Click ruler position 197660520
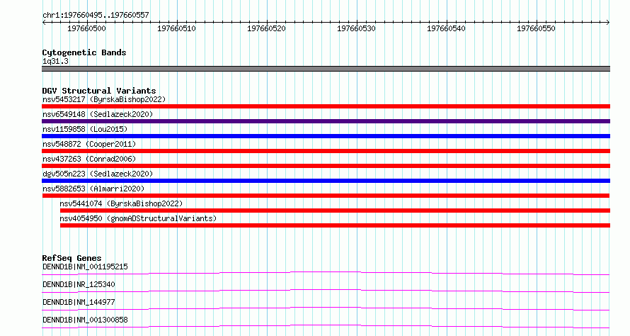The width and height of the screenshot is (630, 336). (266, 28)
